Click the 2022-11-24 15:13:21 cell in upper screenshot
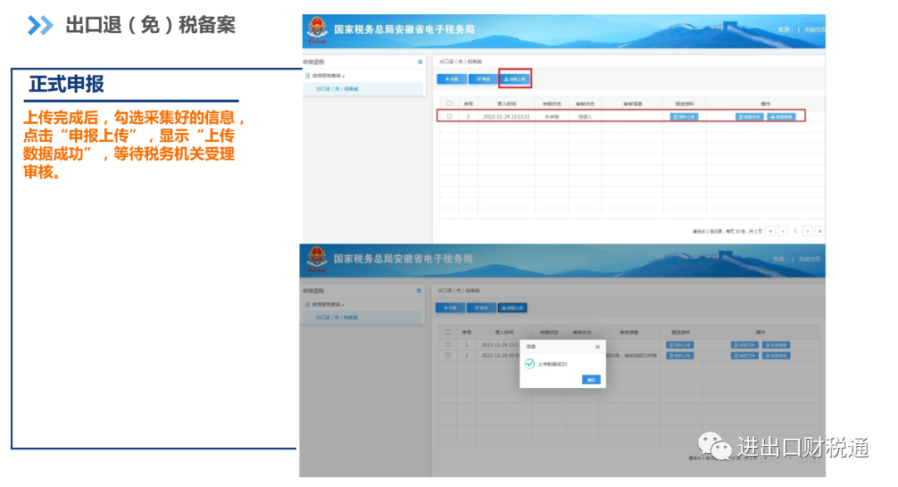The image size is (898, 487). pos(506,116)
